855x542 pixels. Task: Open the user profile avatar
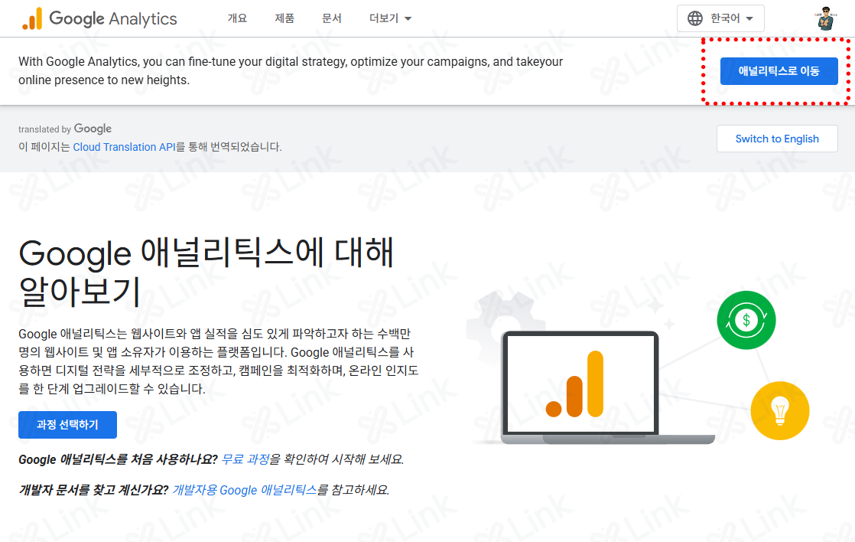click(825, 18)
